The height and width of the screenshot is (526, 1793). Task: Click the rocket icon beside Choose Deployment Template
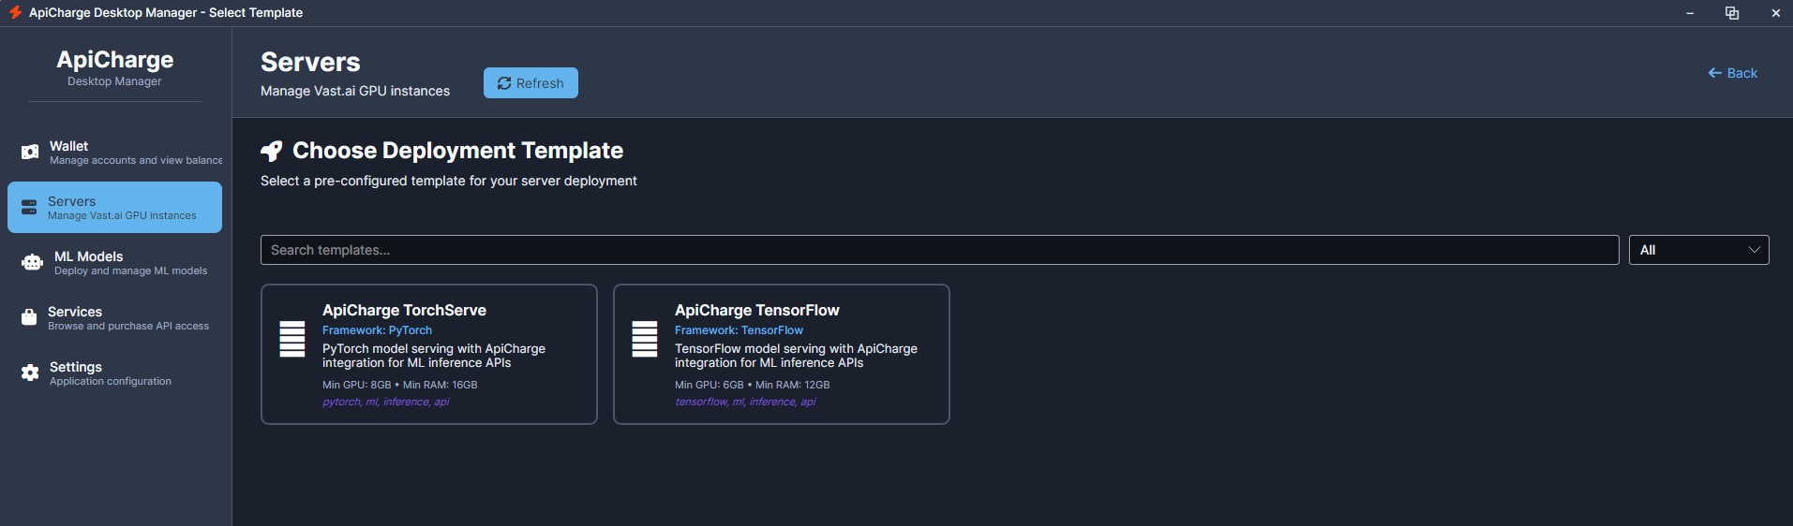pyautogui.click(x=272, y=151)
